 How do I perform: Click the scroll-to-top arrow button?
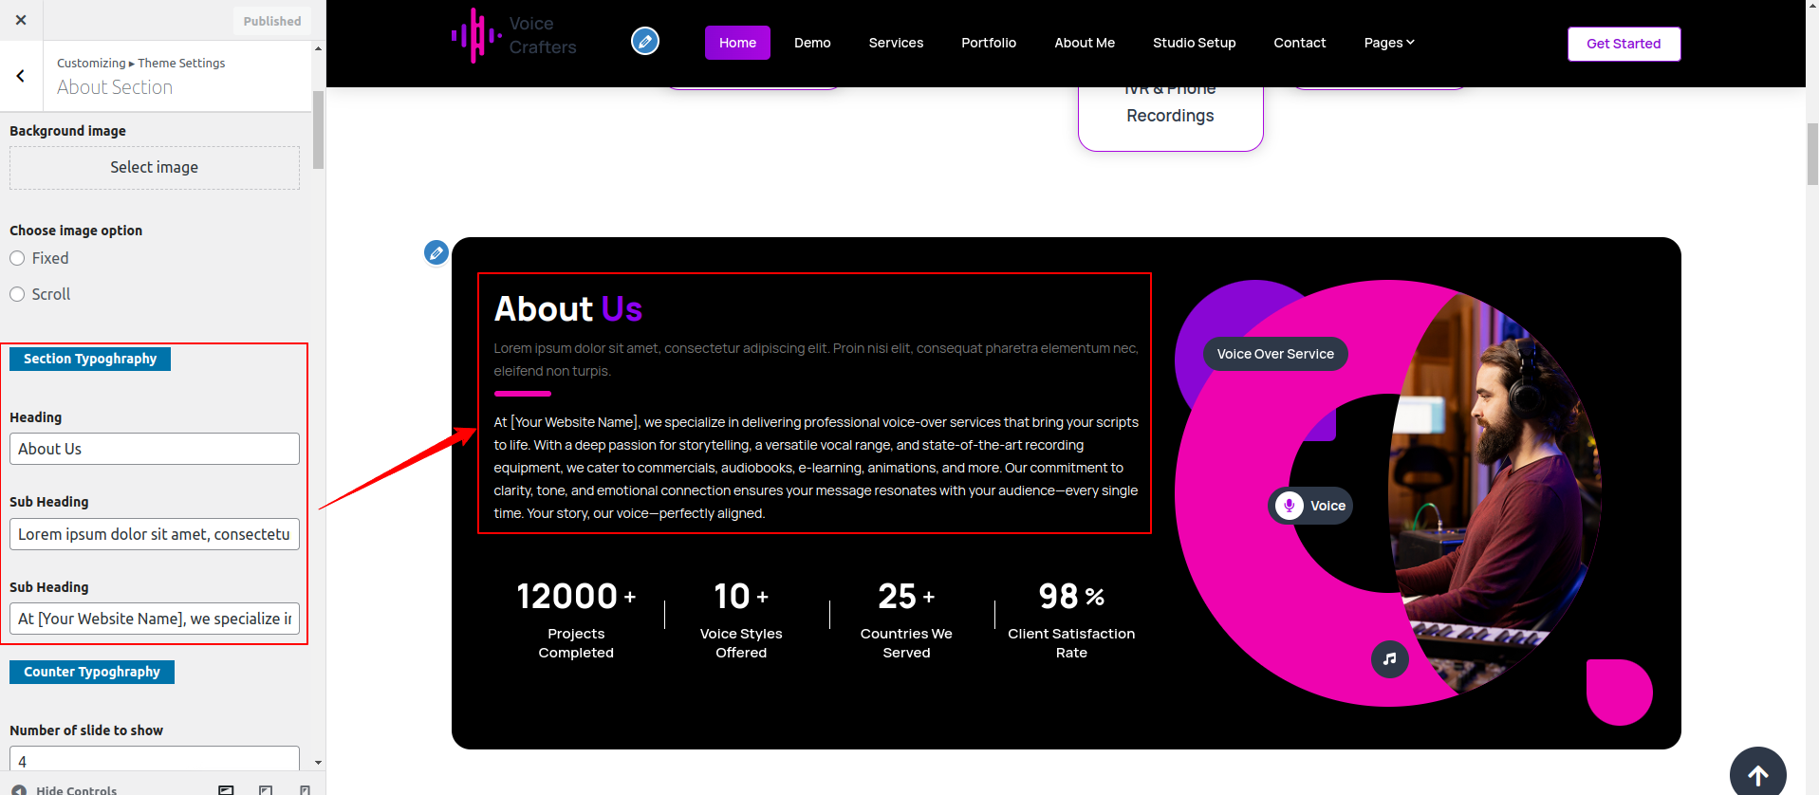1757,774
